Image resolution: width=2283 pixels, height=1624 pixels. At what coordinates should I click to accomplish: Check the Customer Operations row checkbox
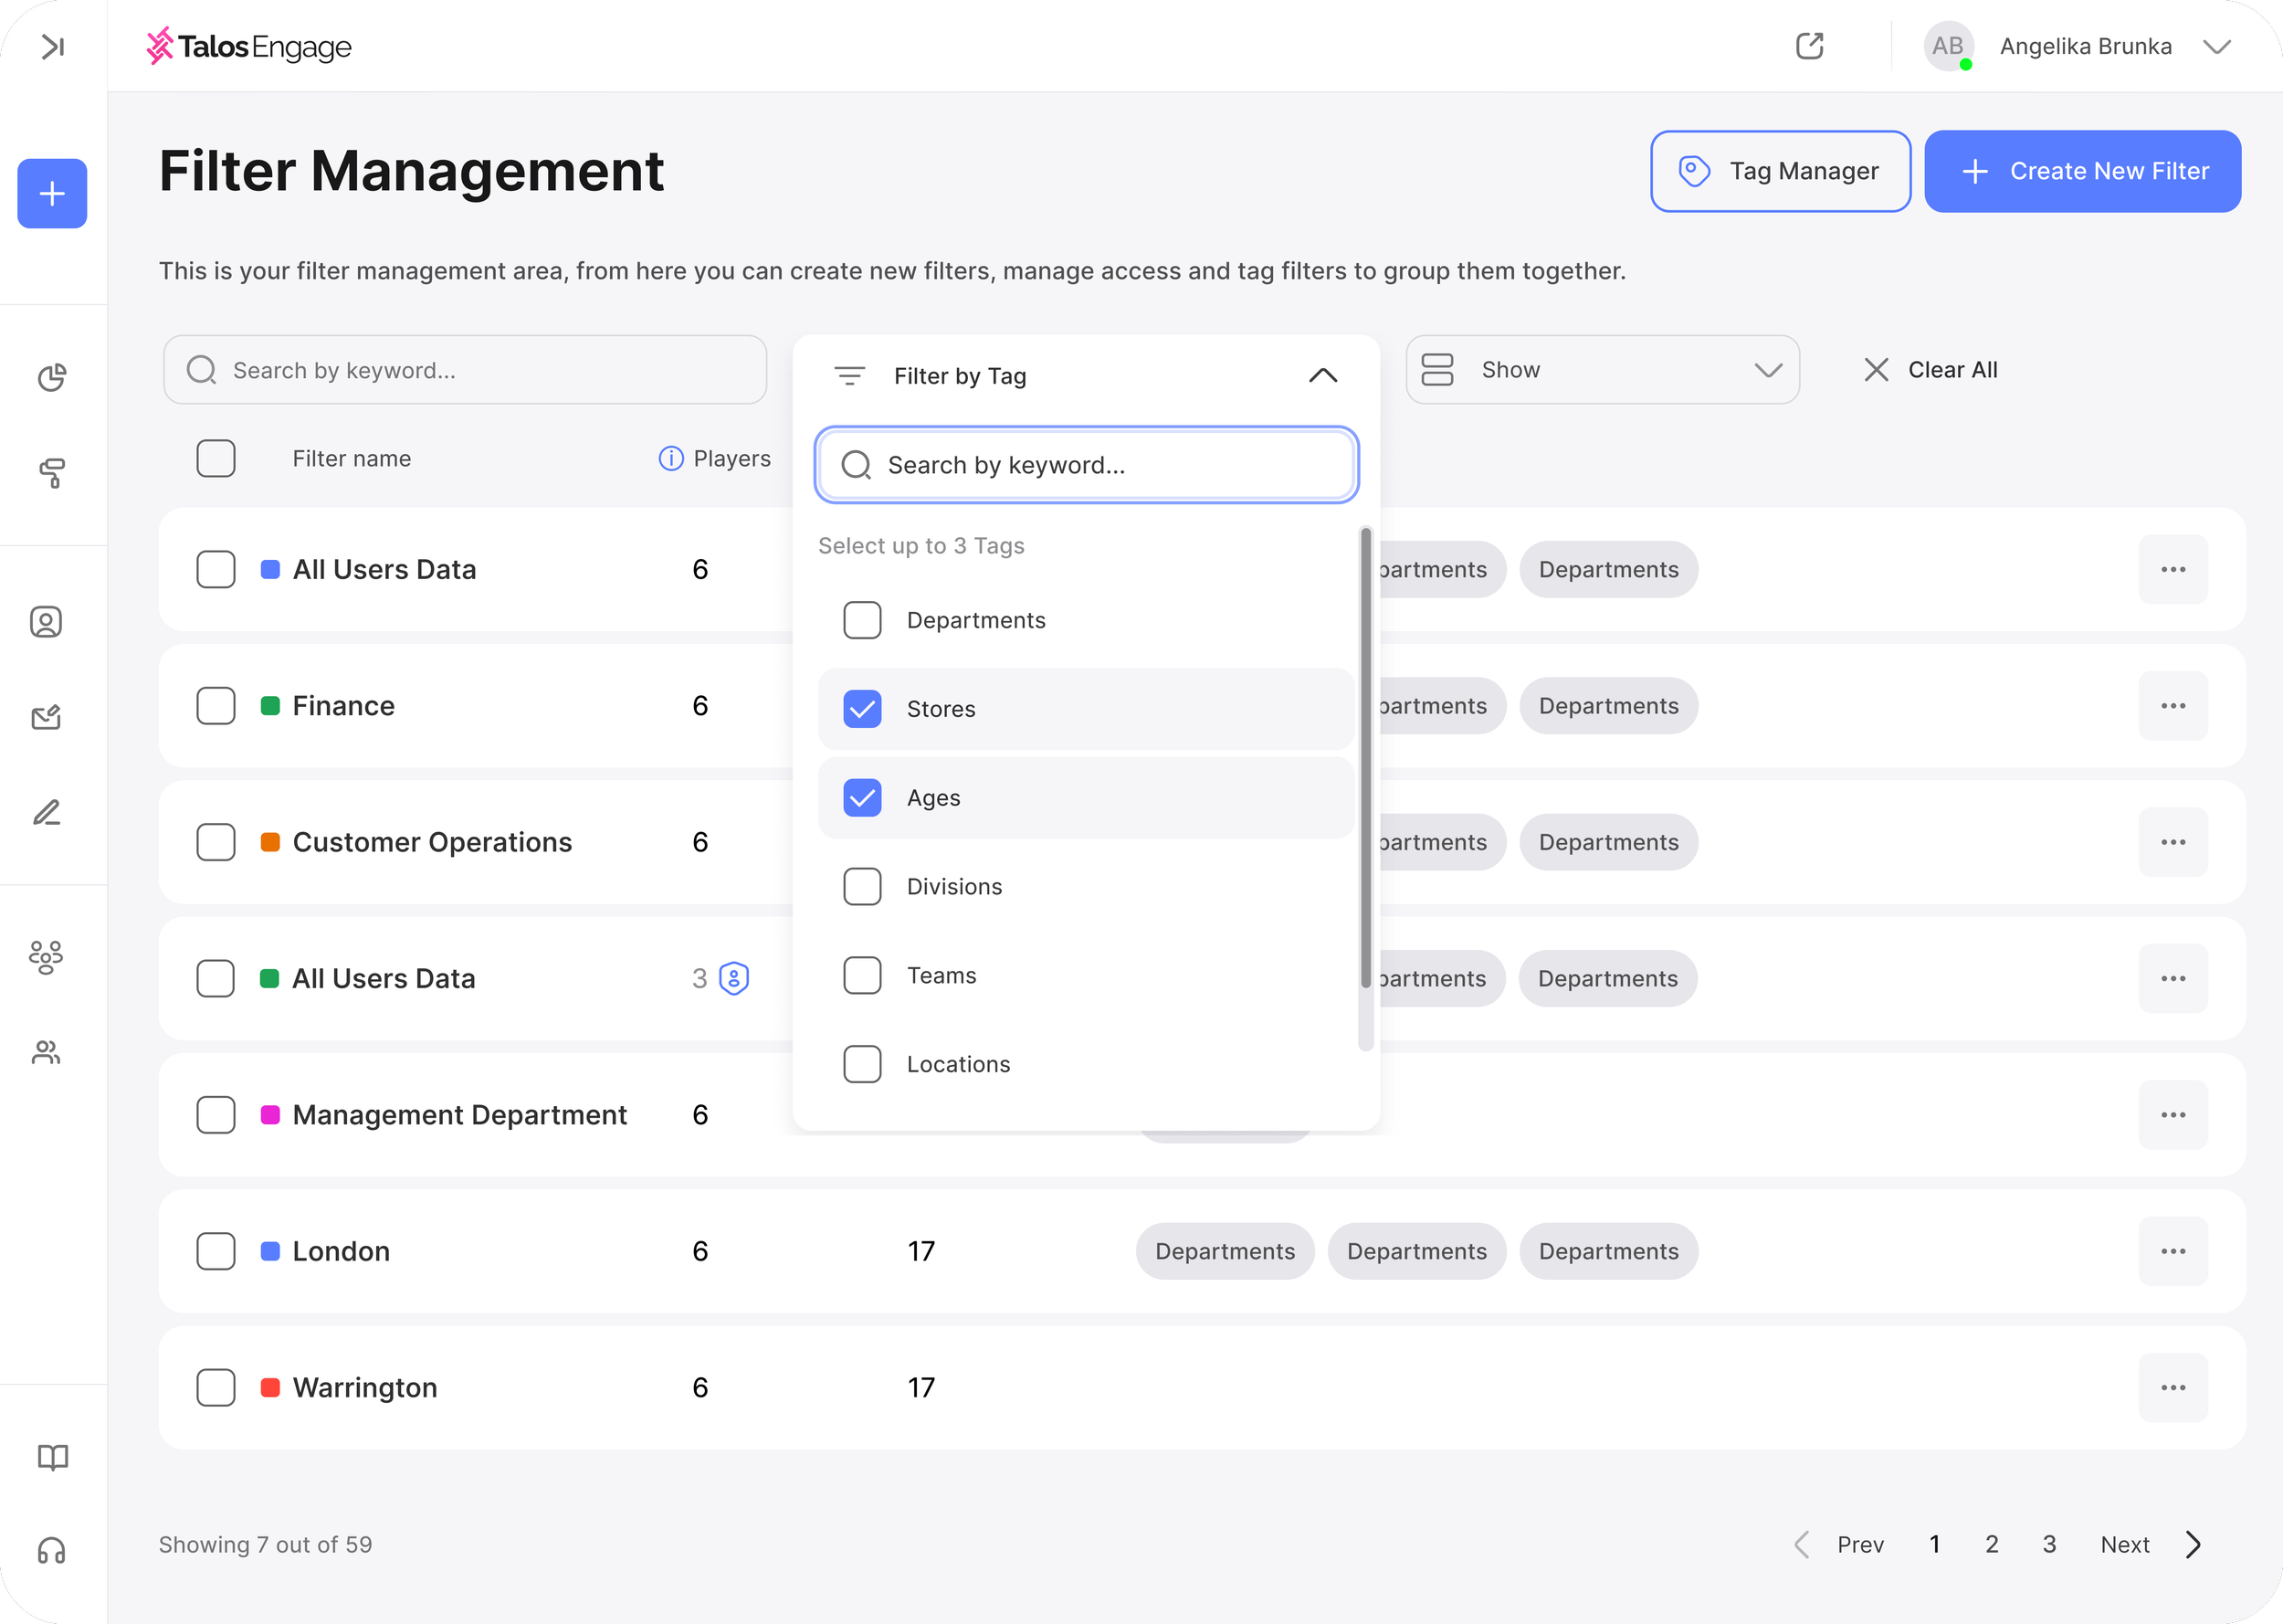pos(216,842)
